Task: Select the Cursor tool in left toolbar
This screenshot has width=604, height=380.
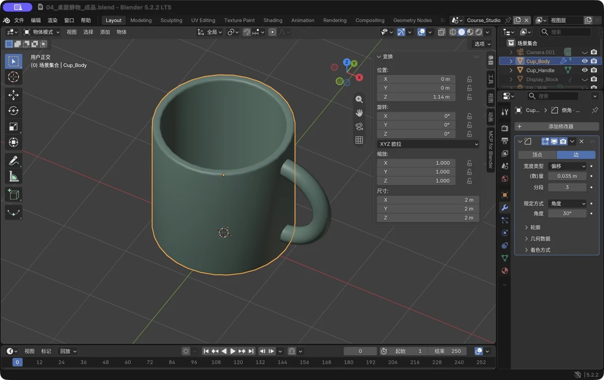Action: [x=14, y=77]
